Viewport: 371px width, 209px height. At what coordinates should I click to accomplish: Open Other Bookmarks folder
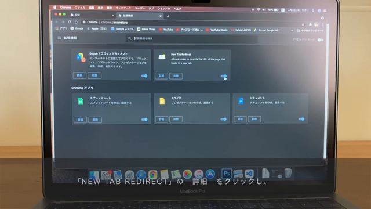click(x=310, y=31)
